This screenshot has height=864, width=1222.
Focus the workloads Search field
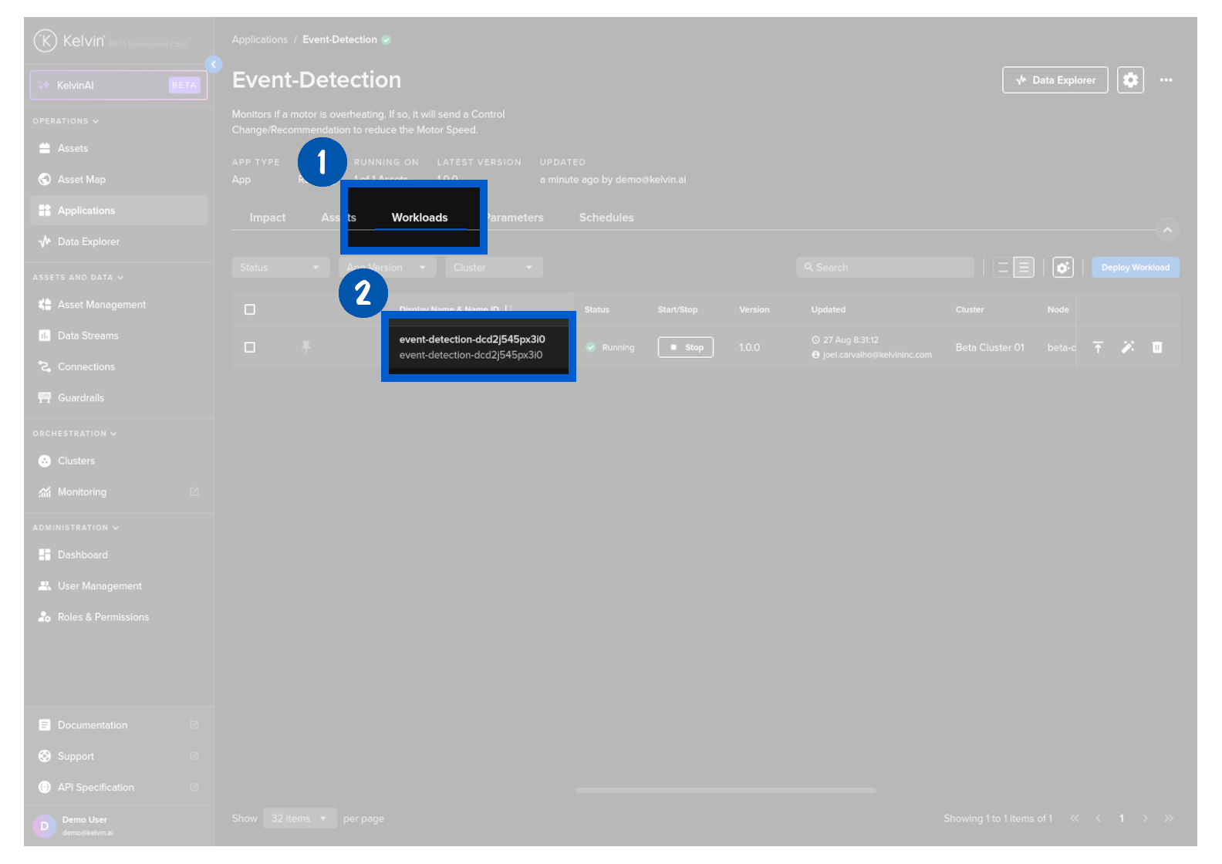click(x=885, y=268)
